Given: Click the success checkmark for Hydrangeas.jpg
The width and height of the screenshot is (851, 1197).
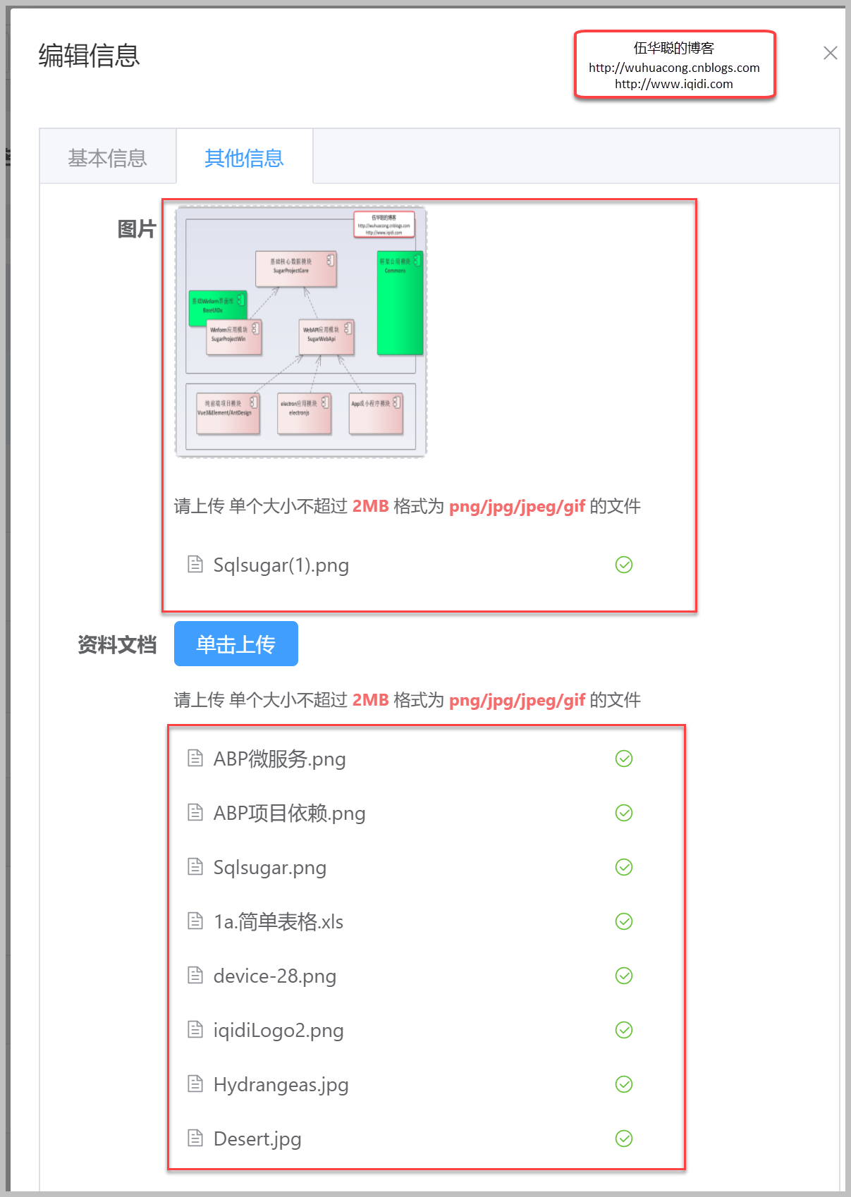Looking at the screenshot, I should [x=624, y=1084].
